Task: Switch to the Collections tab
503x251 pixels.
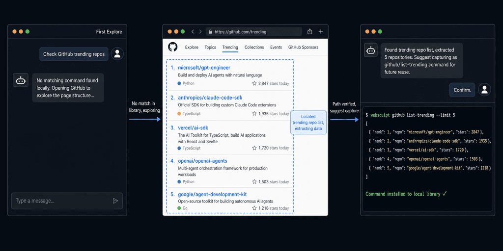Action: [x=254, y=47]
